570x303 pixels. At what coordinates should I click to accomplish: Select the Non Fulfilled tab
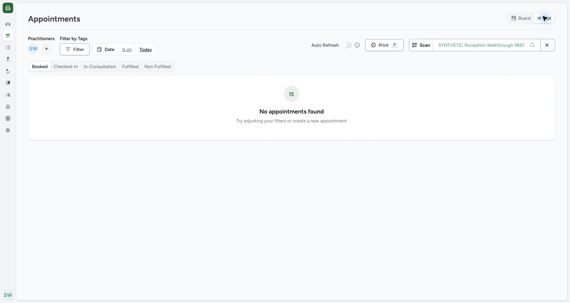click(x=158, y=66)
